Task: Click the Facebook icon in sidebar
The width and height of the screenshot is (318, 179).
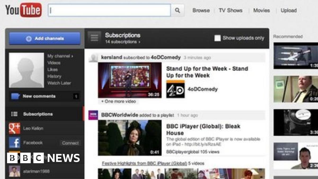Action: click(x=14, y=143)
